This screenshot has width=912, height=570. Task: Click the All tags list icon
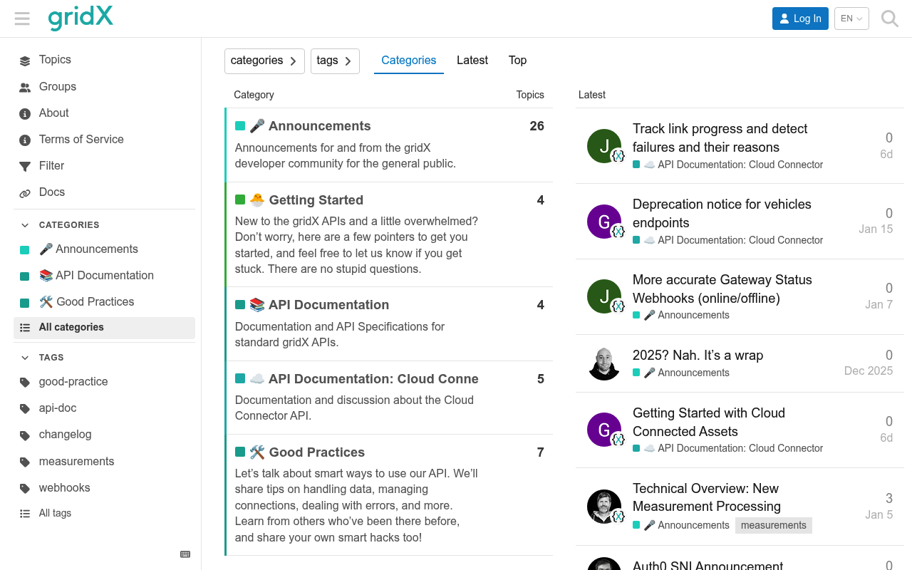(x=25, y=514)
